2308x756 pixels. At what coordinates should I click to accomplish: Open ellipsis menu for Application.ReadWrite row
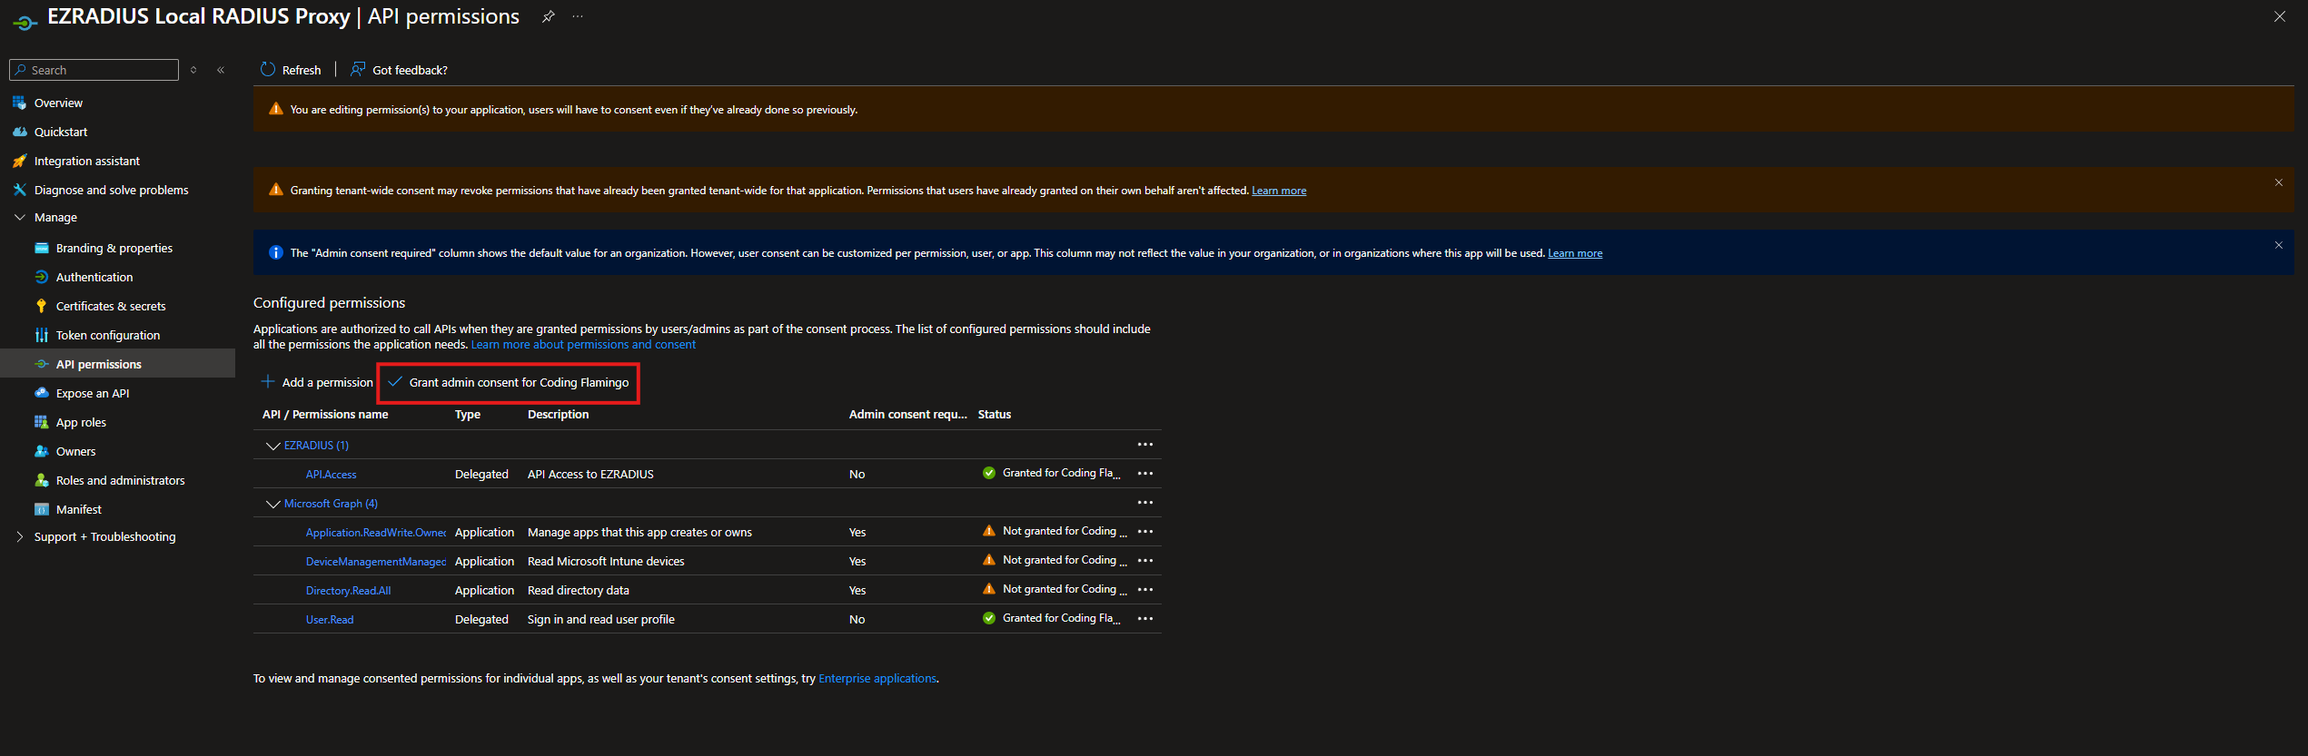coord(1145,532)
